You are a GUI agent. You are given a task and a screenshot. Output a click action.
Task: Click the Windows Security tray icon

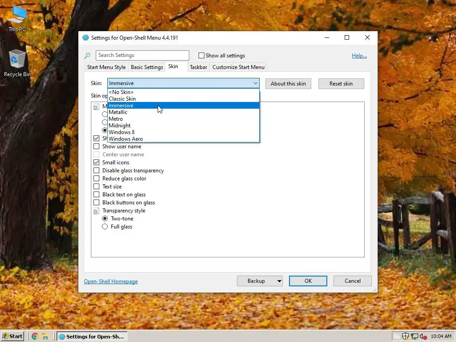pyautogui.click(x=405, y=336)
